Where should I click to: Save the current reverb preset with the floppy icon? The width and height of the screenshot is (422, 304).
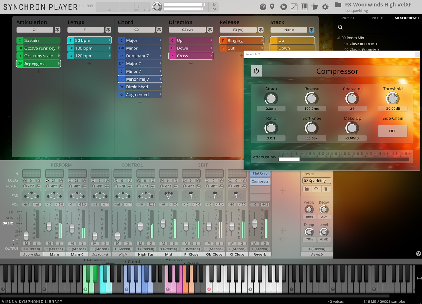point(306,188)
